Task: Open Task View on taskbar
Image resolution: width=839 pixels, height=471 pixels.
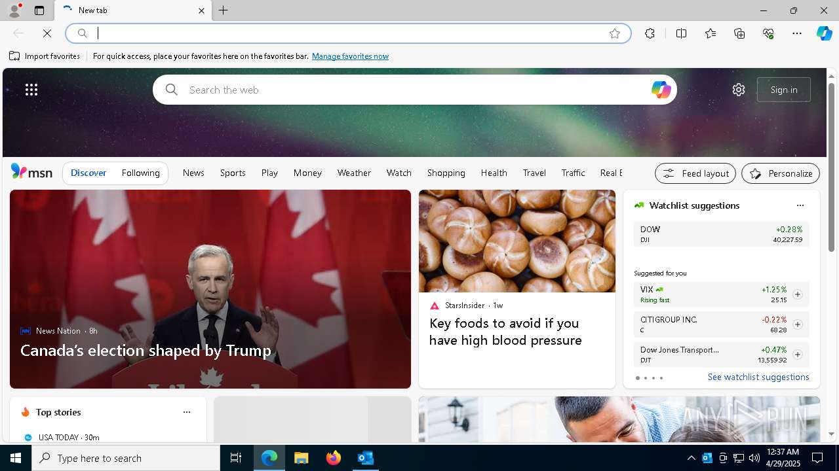Action: [x=236, y=458]
